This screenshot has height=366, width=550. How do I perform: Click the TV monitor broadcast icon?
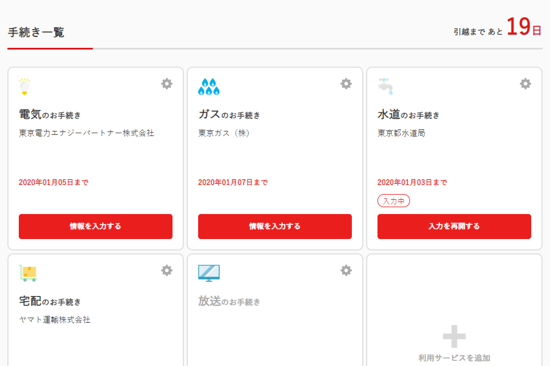[x=209, y=273]
